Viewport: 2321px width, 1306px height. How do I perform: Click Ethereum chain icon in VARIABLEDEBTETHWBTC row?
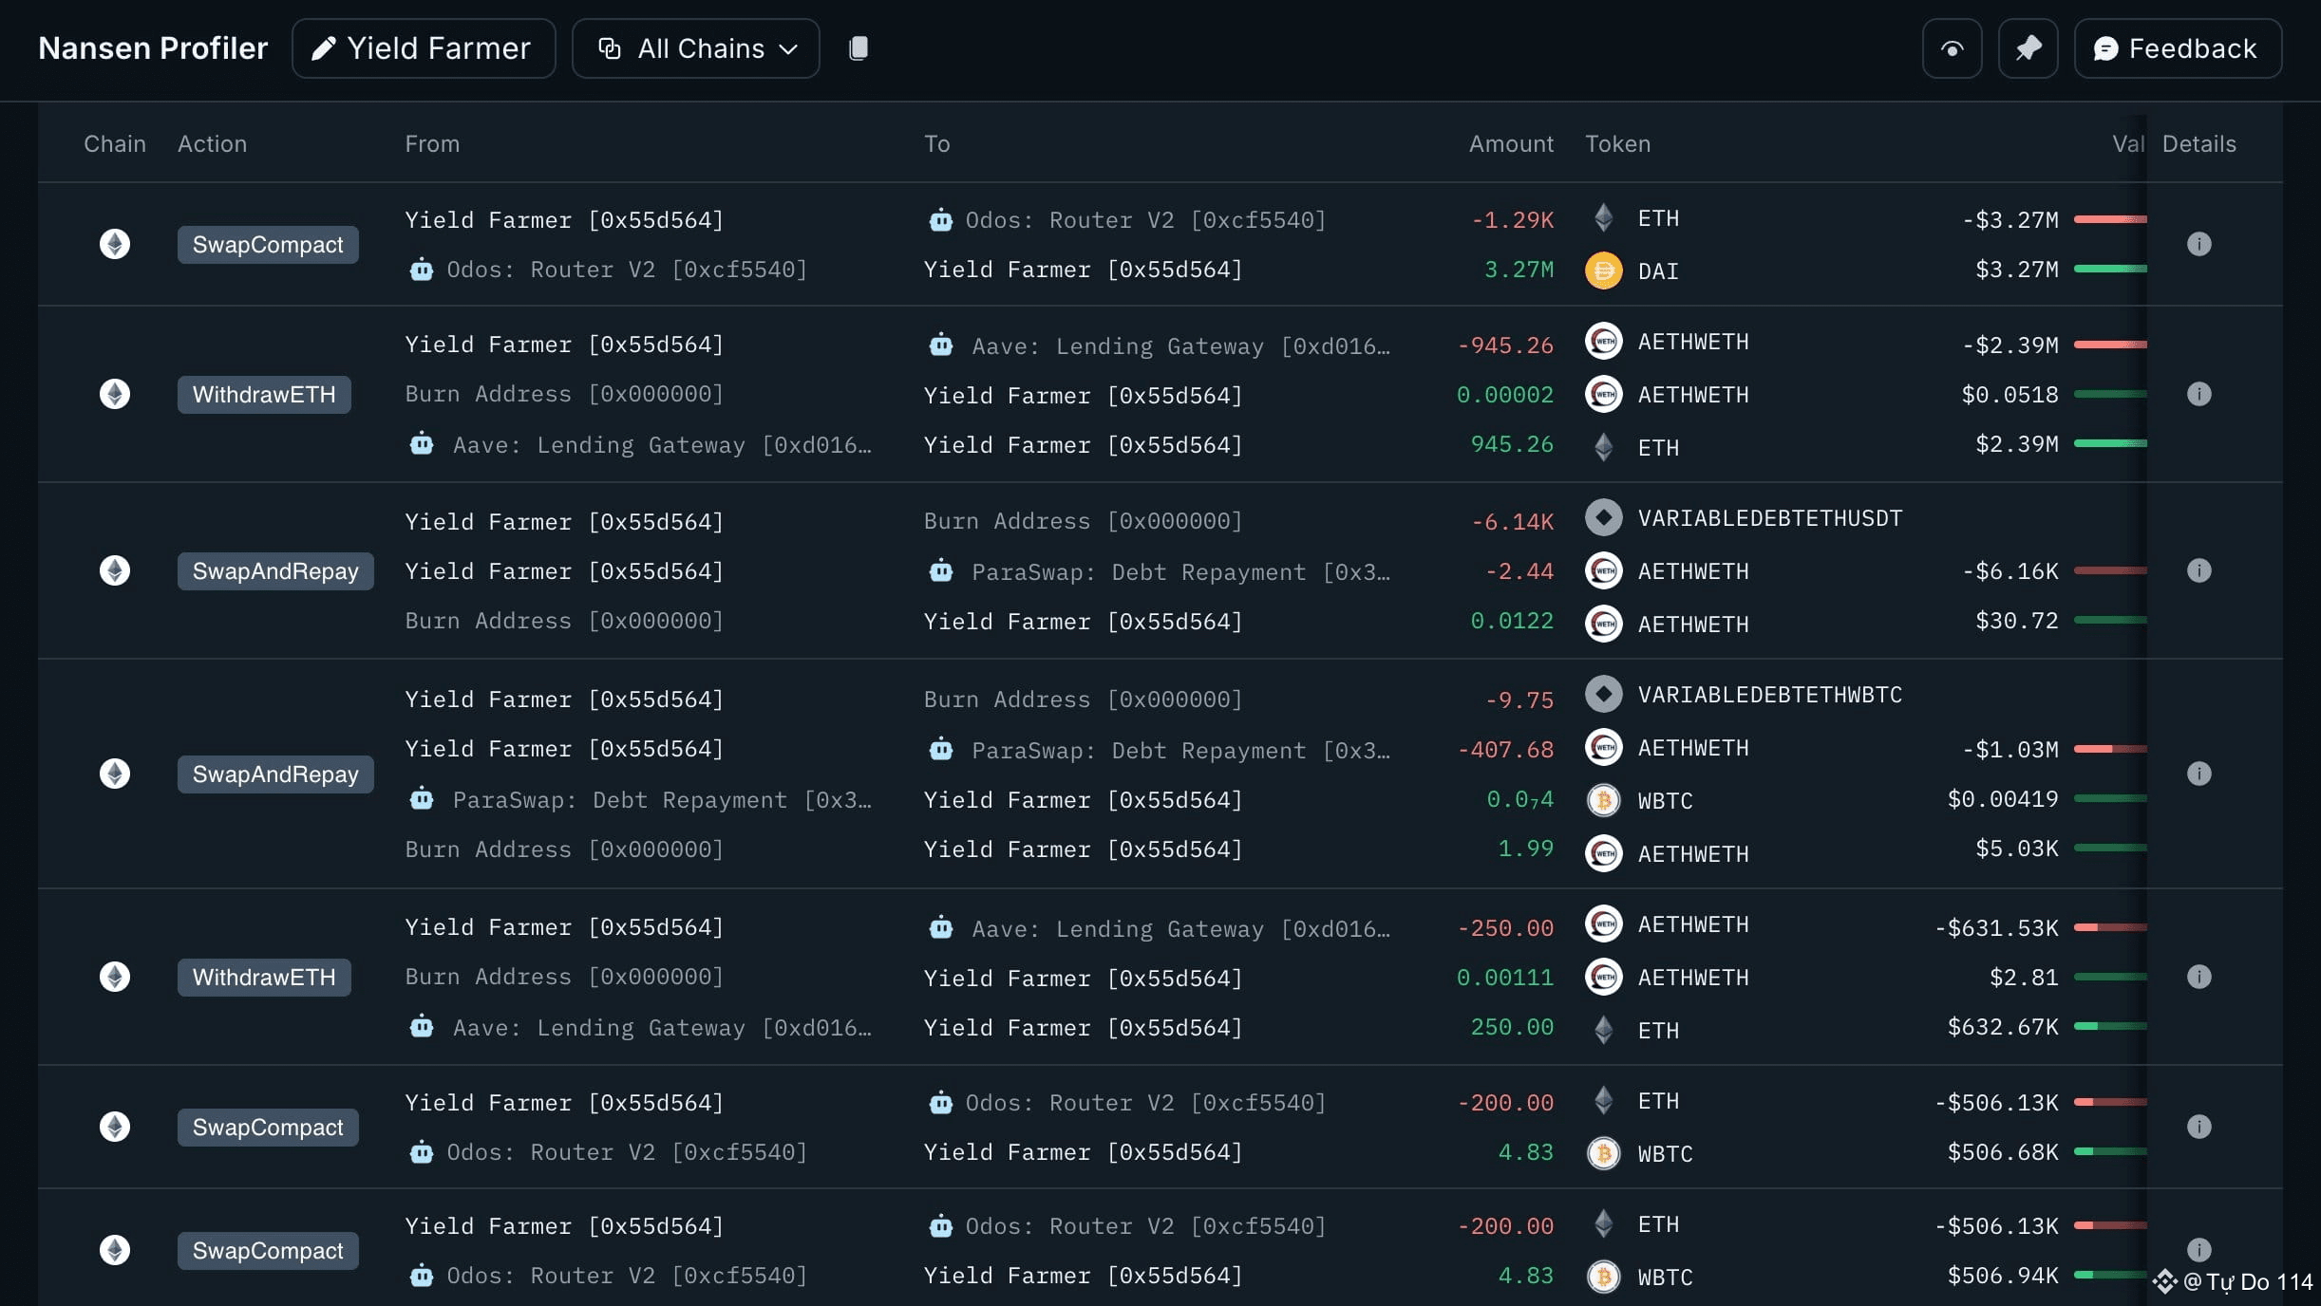coord(115,774)
